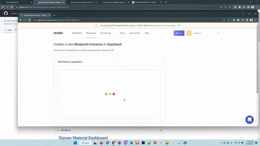Dismiss the pricing change banner
The image size is (260, 146).
pos(179,26)
